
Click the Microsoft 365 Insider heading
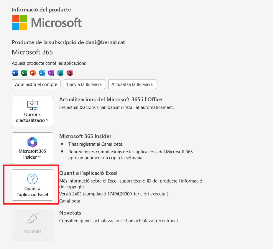pos(85,136)
